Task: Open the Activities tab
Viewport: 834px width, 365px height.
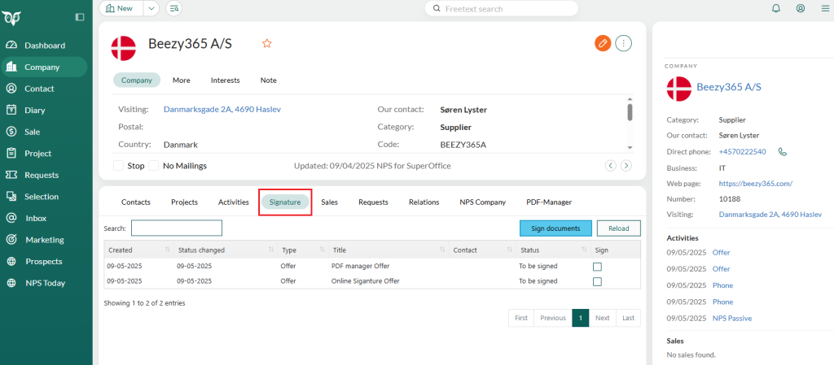Action: (x=234, y=202)
